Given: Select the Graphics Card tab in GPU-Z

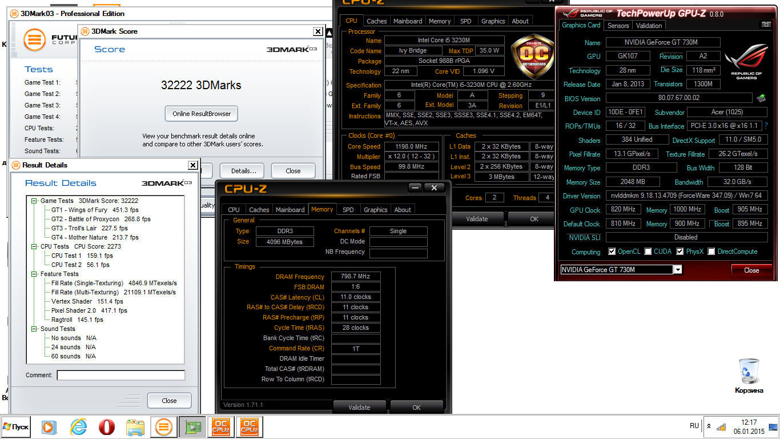Looking at the screenshot, I should 581,25.
